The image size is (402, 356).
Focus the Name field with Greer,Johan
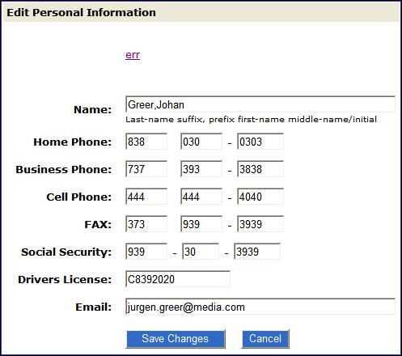tap(260, 104)
